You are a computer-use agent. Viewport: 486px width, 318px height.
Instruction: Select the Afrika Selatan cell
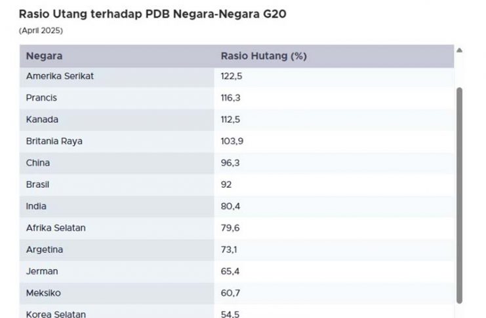[56, 228]
